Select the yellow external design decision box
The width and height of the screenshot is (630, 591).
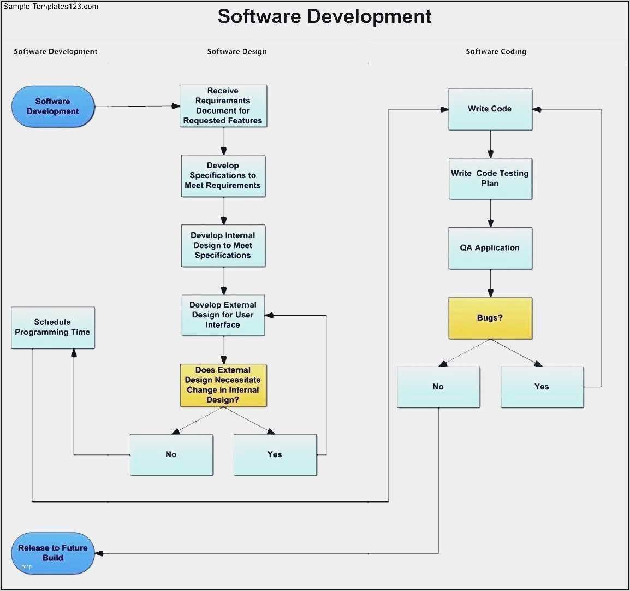pyautogui.click(x=223, y=385)
